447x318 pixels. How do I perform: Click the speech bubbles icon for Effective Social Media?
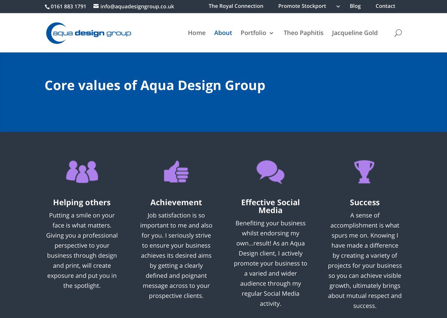pos(270,171)
